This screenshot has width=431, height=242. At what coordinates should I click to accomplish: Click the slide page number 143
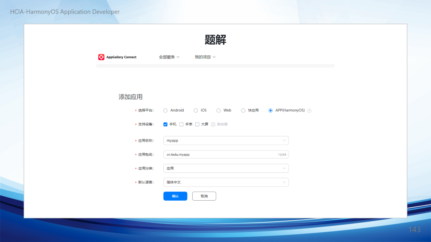[415, 229]
